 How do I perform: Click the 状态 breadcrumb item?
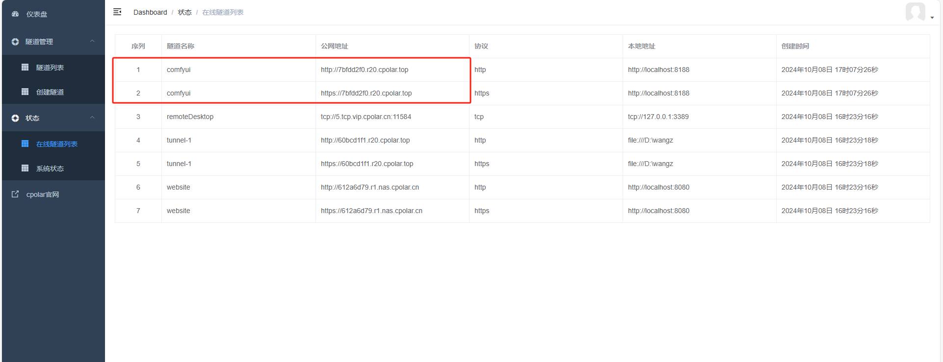click(x=184, y=12)
